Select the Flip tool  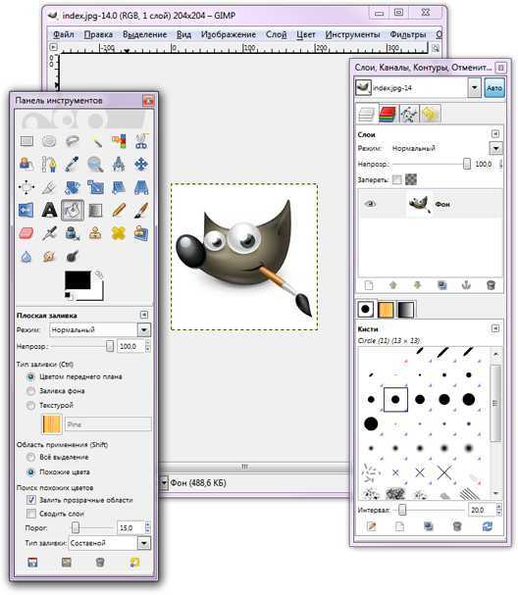[x=26, y=210]
